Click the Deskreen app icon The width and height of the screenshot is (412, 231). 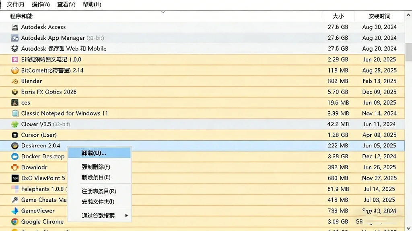pos(15,146)
